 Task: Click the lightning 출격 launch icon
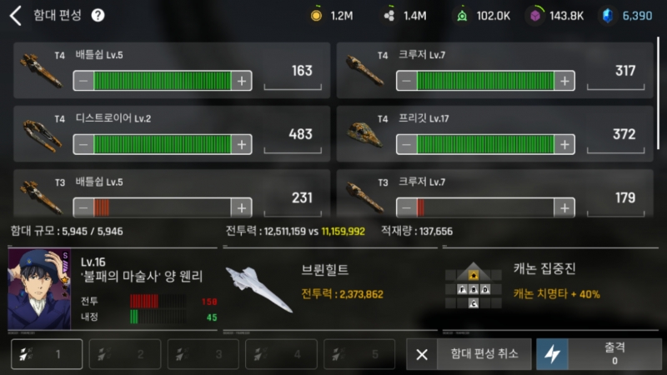tap(552, 354)
